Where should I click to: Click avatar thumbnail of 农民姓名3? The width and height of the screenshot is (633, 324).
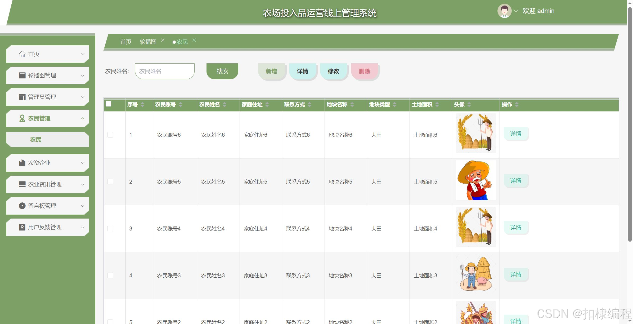(x=476, y=274)
